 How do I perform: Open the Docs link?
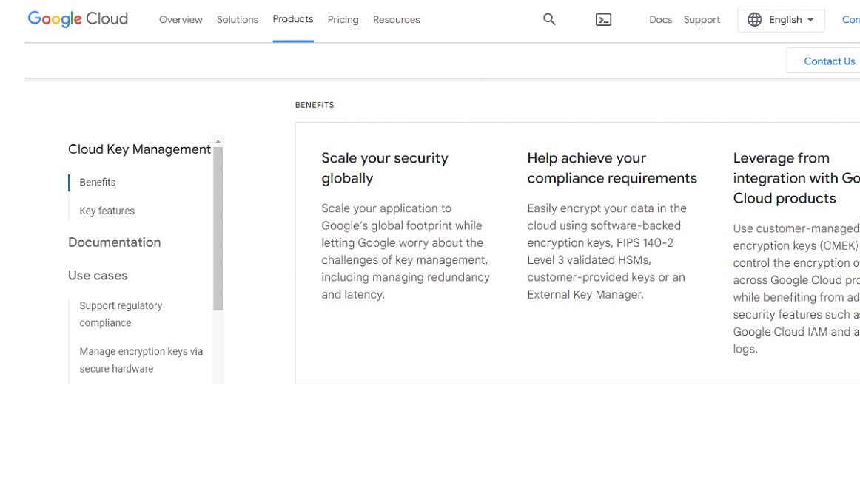[x=660, y=19]
